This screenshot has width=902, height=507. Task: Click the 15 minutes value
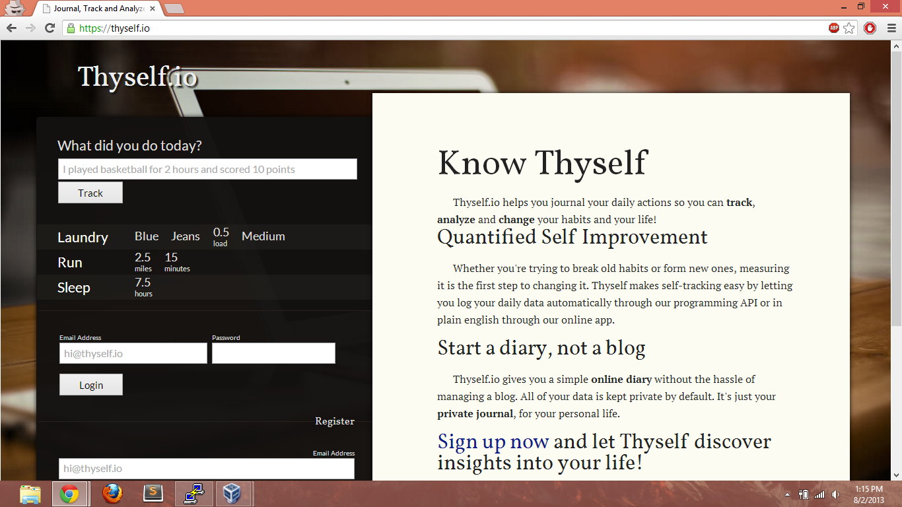coord(177,261)
